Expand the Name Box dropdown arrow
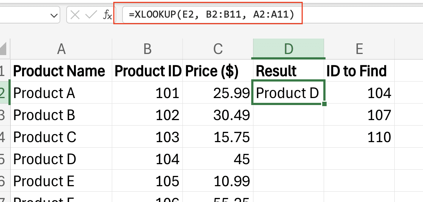 point(54,16)
